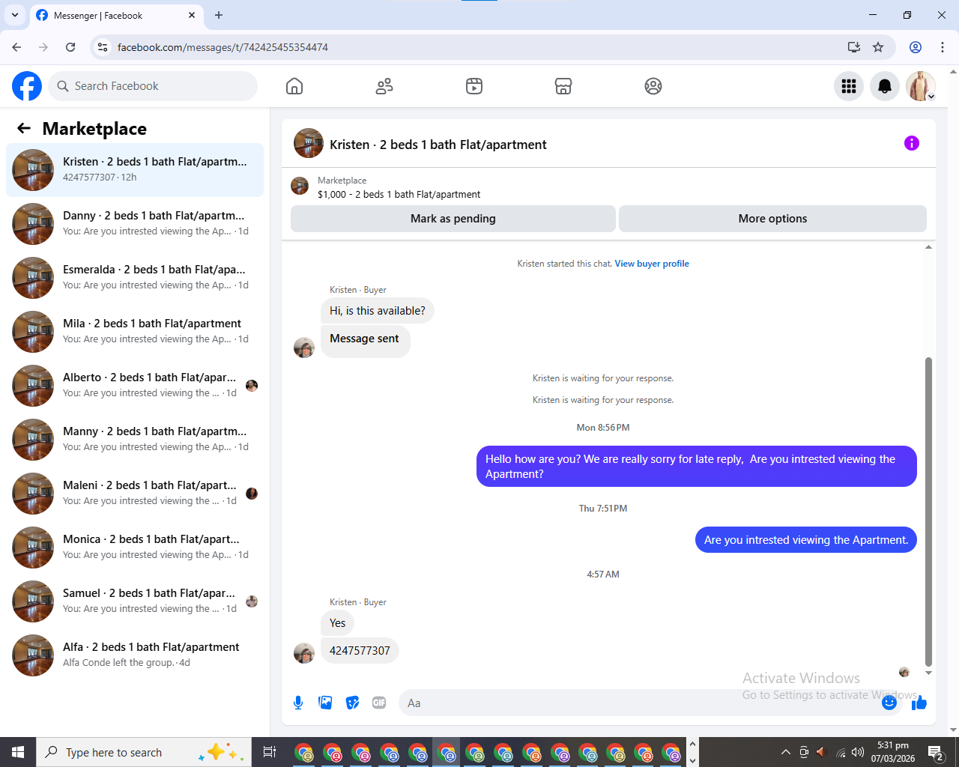Open Windows Task View
The width and height of the screenshot is (959, 767).
pos(270,752)
